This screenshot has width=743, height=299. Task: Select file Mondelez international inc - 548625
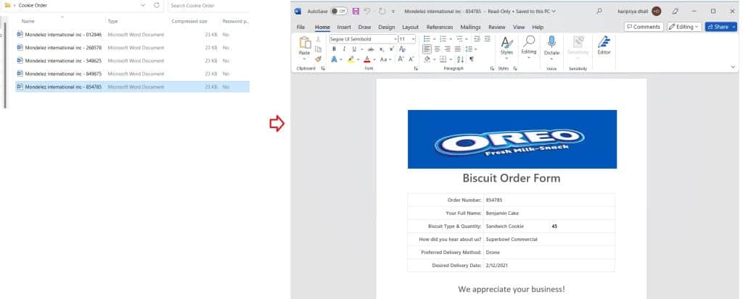tap(64, 61)
